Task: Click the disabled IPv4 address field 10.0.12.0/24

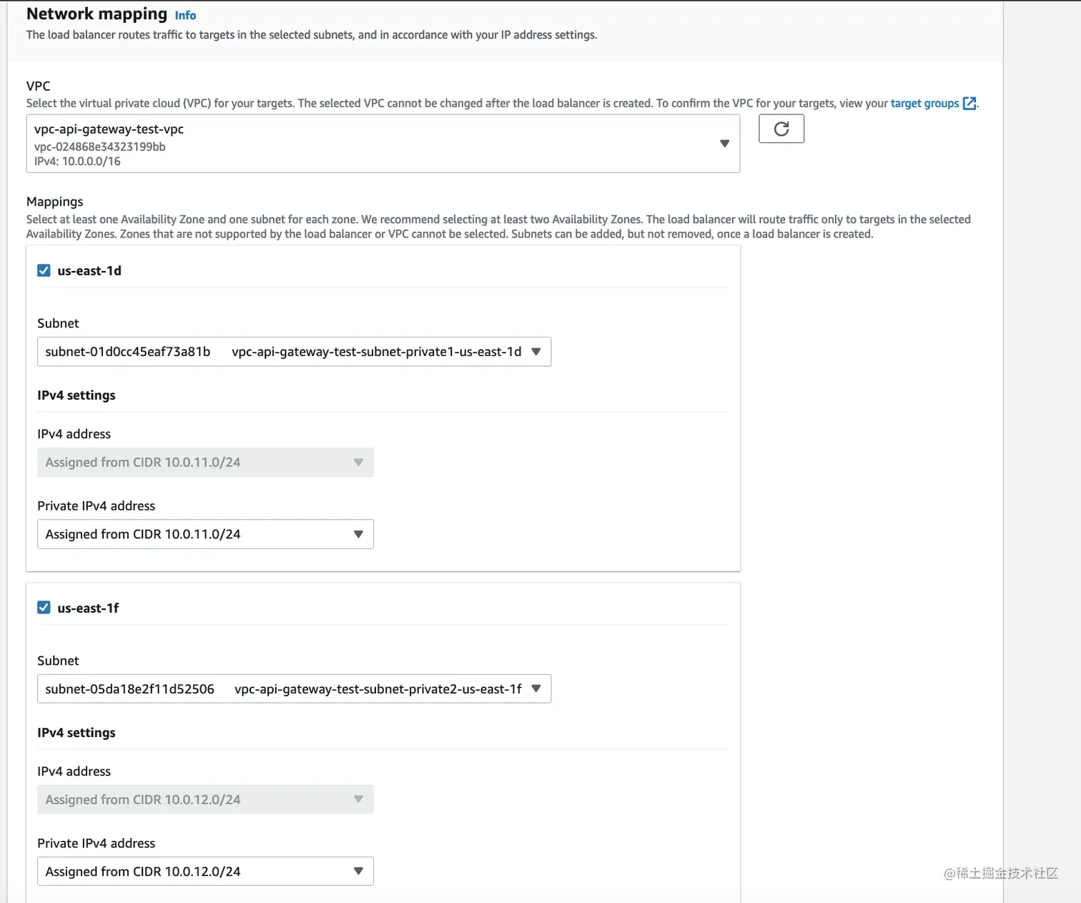Action: point(205,800)
